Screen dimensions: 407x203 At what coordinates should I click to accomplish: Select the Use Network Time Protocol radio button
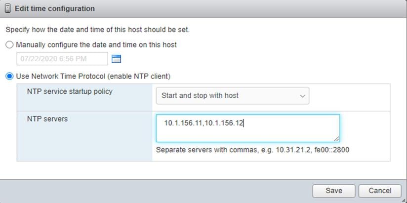[9, 77]
